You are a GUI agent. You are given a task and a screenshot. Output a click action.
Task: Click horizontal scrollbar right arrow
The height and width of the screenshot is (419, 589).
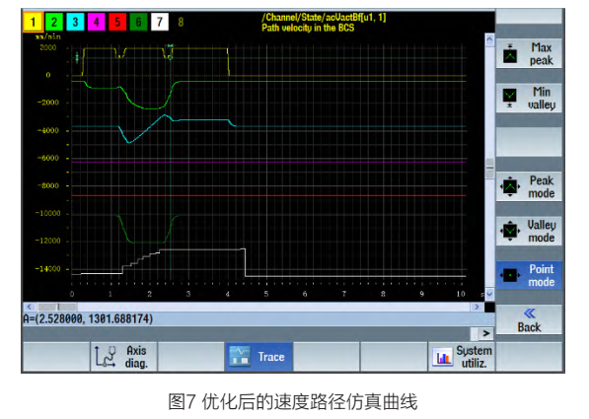tap(478, 308)
